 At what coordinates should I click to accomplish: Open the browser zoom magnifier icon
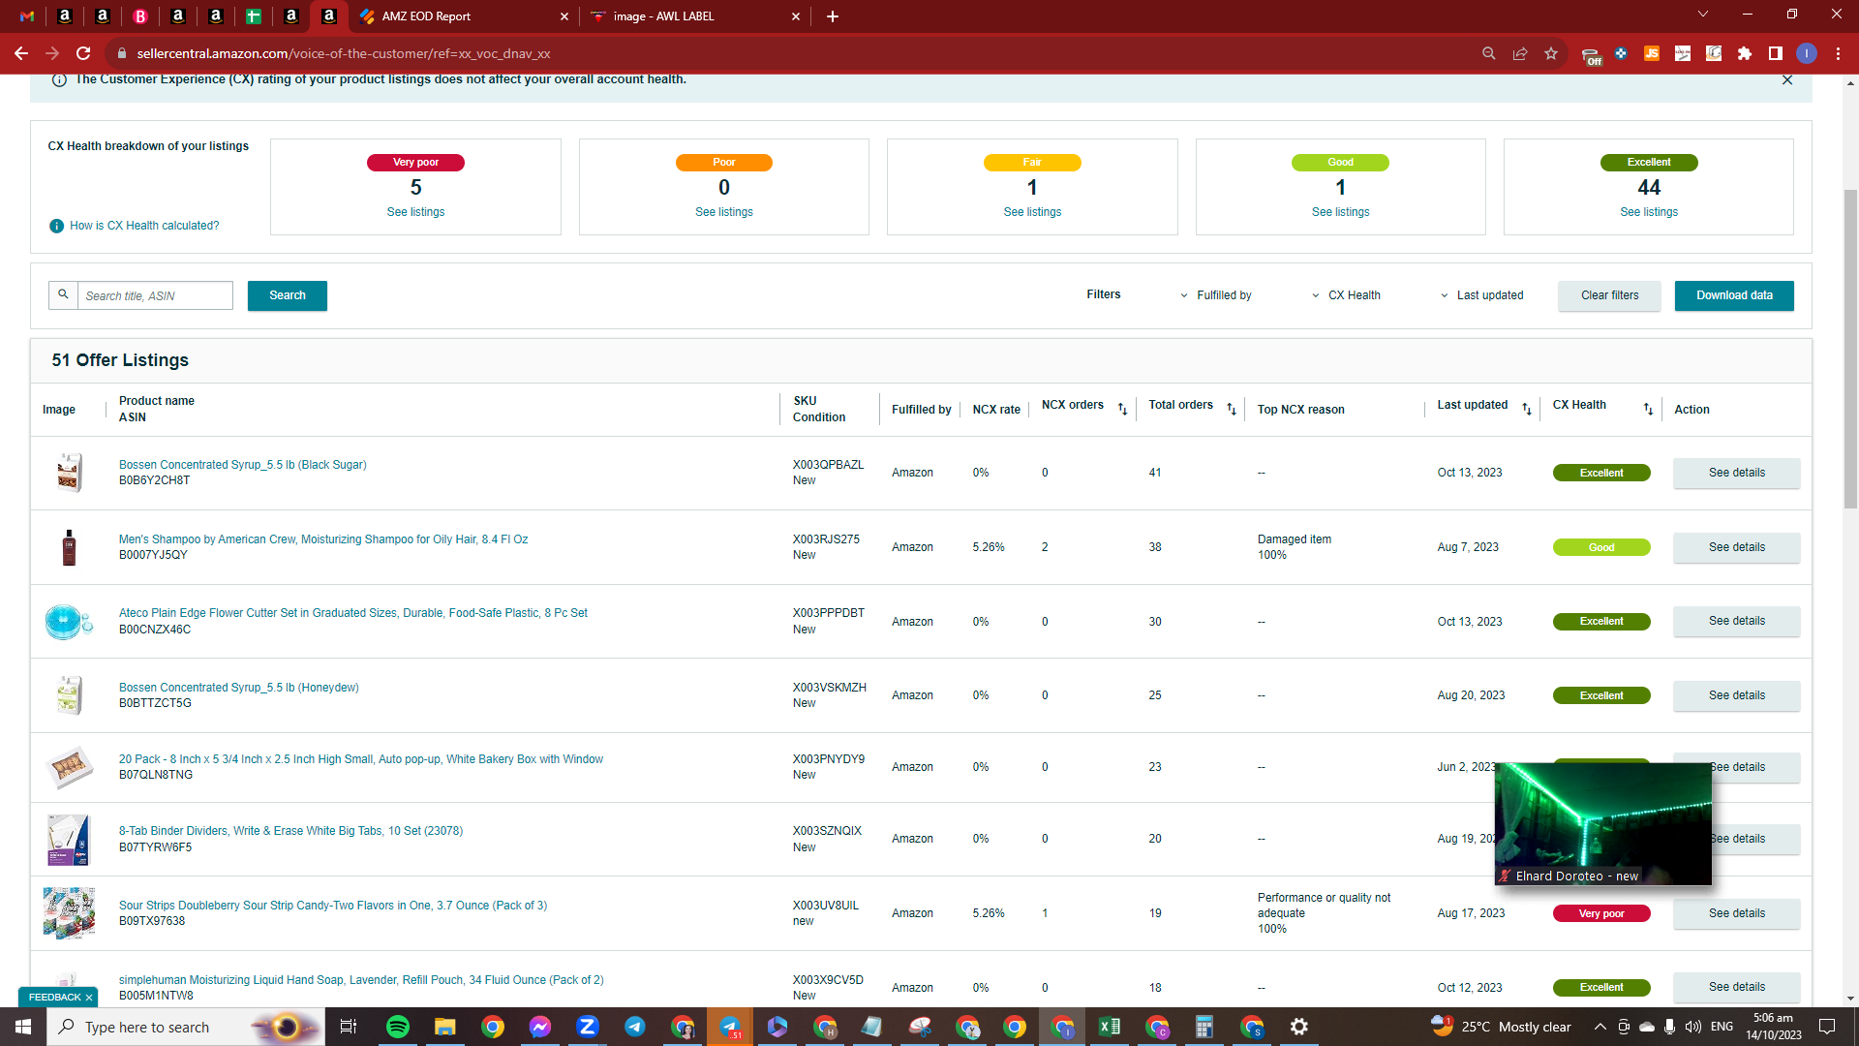point(1489,53)
